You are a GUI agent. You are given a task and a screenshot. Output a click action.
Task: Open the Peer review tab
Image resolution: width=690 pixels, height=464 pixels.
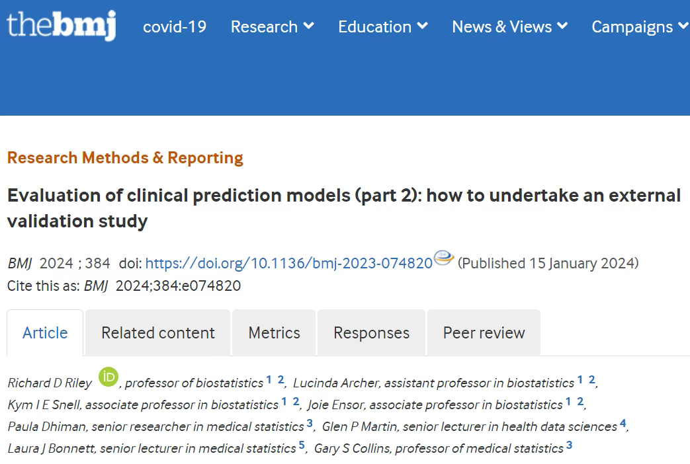click(x=484, y=333)
